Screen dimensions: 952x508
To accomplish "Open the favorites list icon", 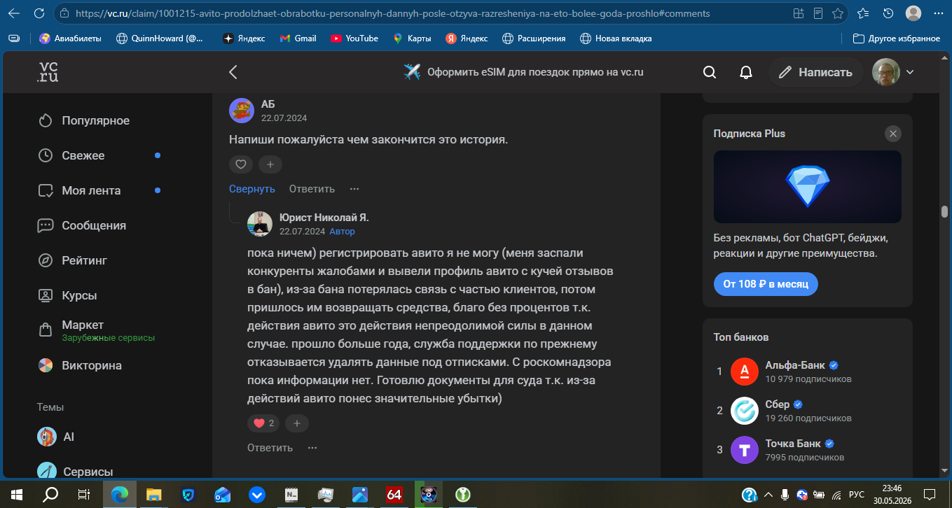I will (863, 13).
